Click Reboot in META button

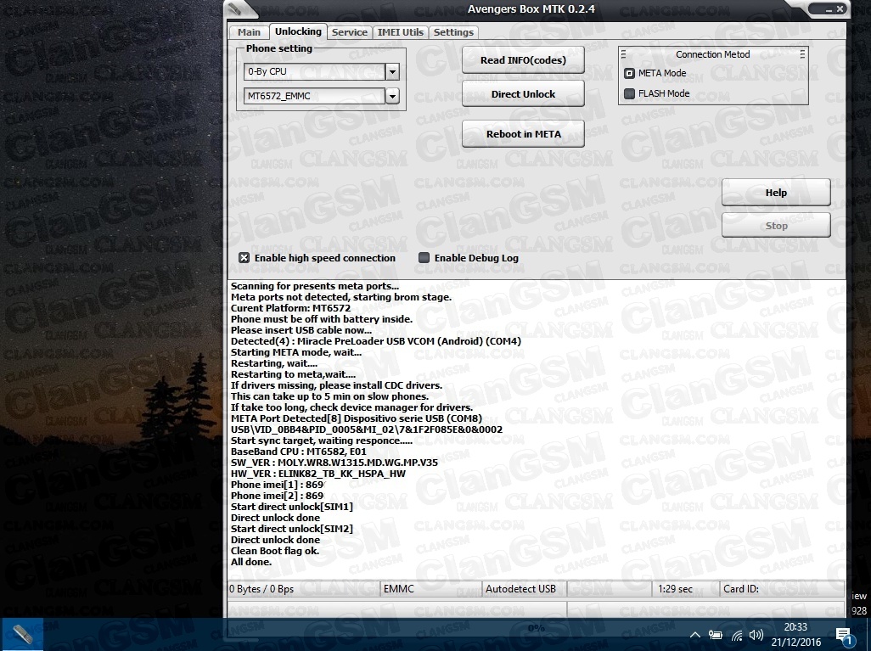(523, 134)
